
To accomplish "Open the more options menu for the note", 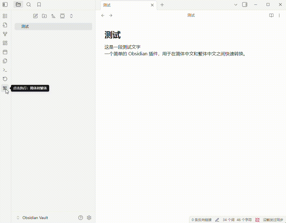I will (279, 15).
